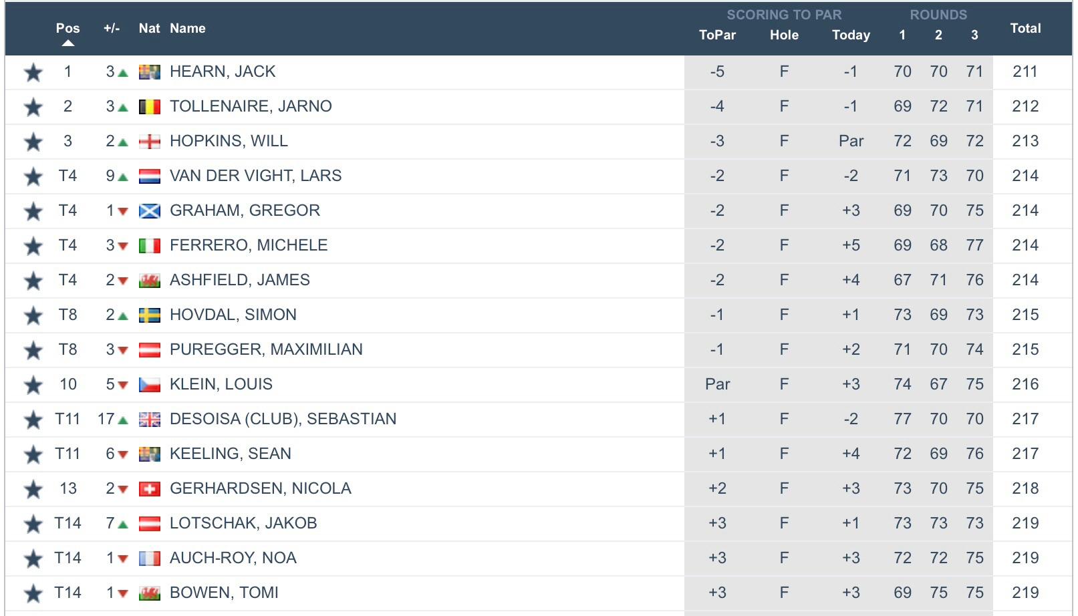Click Scotland flag beside Graham, Gregor
This screenshot has height=616, width=1078.
pos(150,211)
